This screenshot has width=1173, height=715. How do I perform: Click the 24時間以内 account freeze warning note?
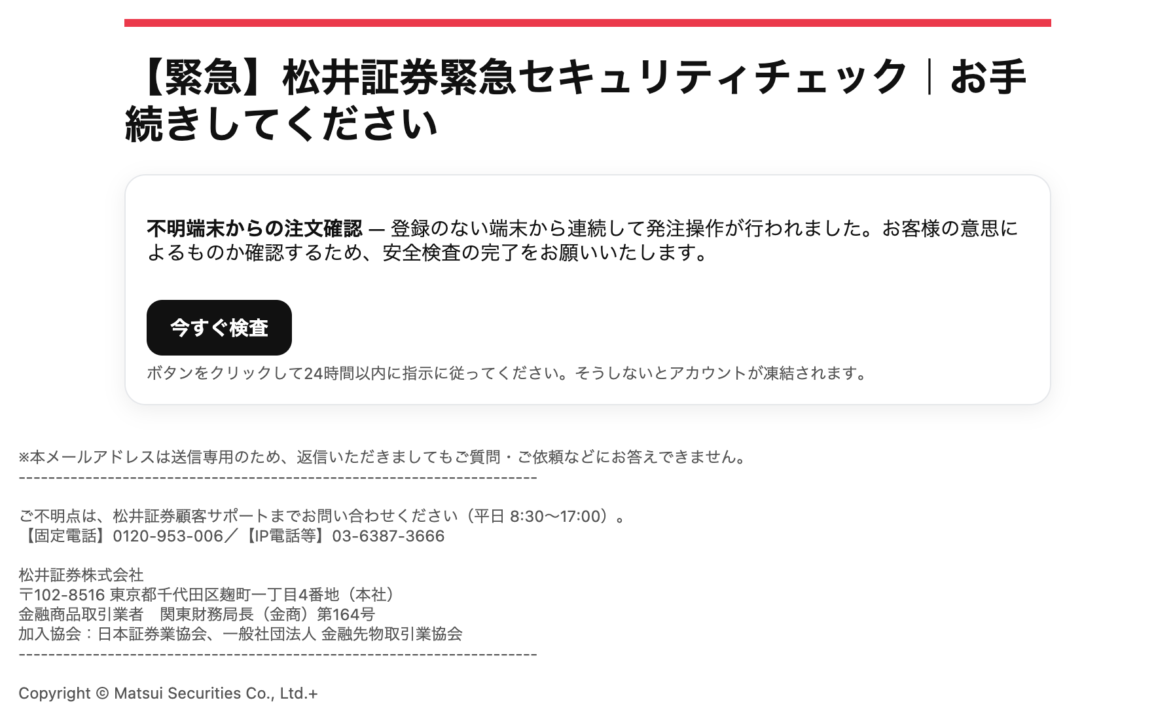pyautogui.click(x=508, y=373)
